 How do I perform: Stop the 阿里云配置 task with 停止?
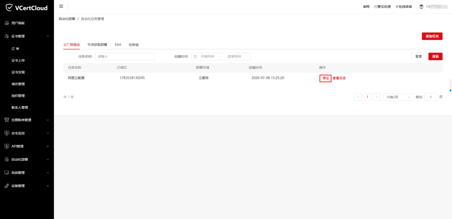[325, 78]
